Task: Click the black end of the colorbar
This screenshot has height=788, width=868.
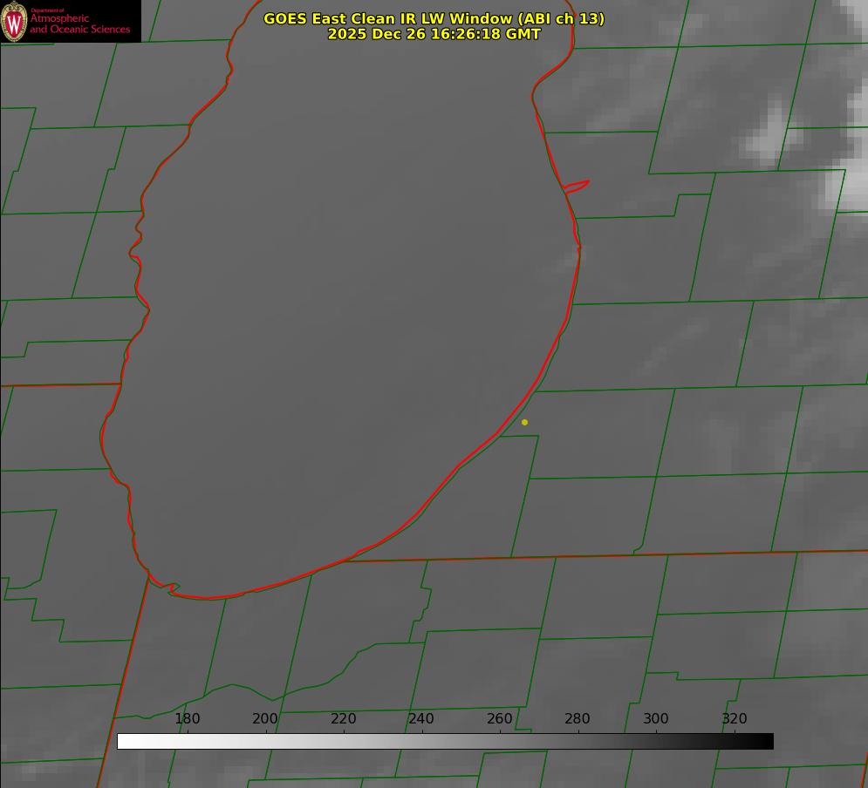Action: (x=767, y=741)
